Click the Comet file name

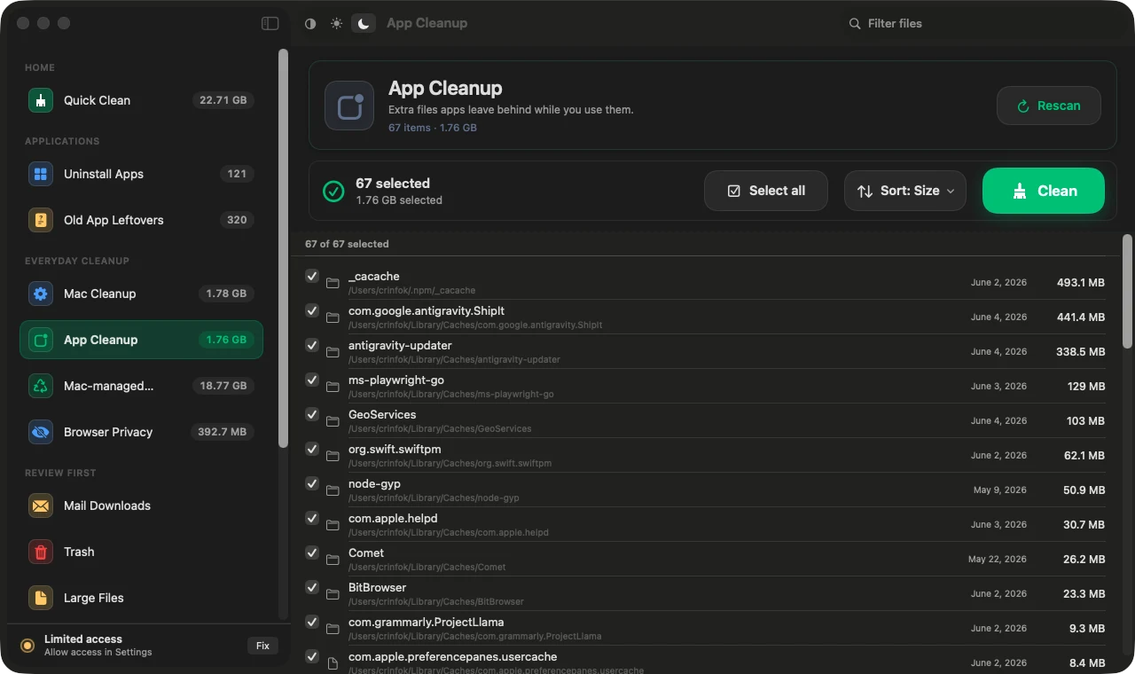click(366, 553)
